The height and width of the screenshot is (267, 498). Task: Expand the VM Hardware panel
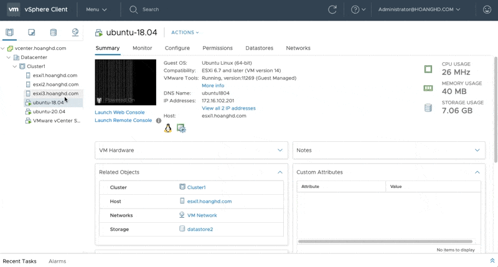pos(280,150)
